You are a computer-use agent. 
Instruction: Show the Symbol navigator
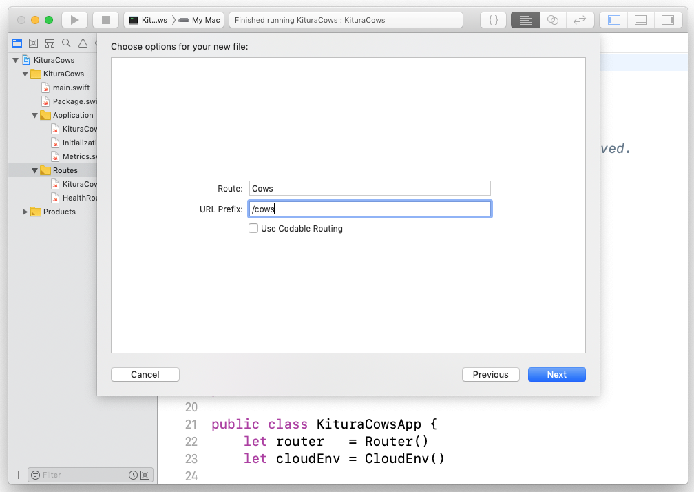pos(50,43)
